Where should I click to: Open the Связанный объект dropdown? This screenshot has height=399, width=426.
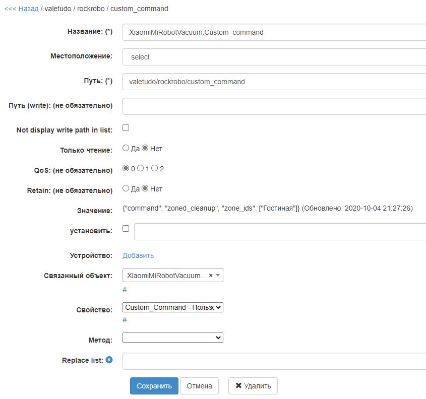tap(172, 276)
